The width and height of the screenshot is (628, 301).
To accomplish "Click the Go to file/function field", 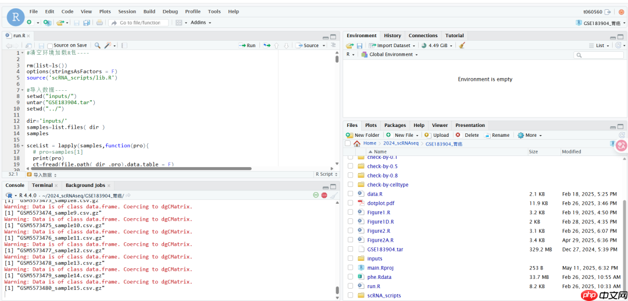I will [138, 23].
